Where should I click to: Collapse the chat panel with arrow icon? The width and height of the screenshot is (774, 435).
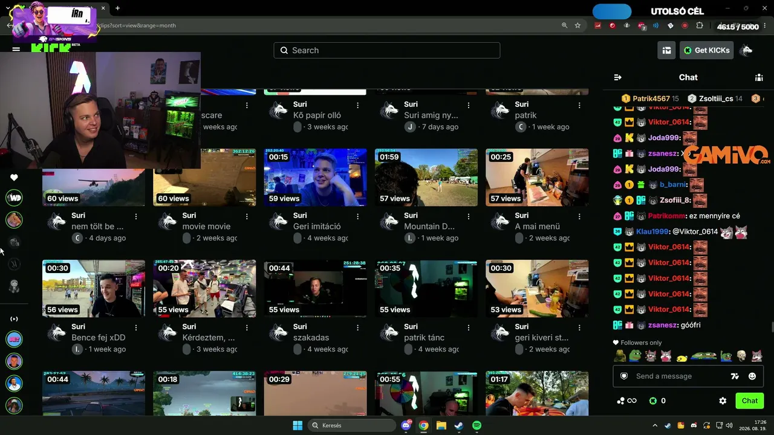coord(617,77)
